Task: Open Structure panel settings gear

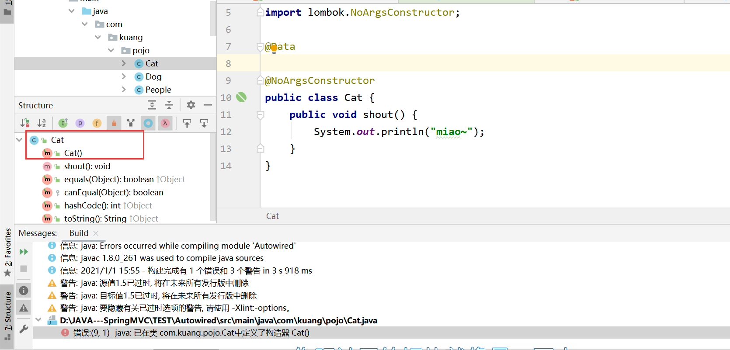Action: [x=191, y=105]
